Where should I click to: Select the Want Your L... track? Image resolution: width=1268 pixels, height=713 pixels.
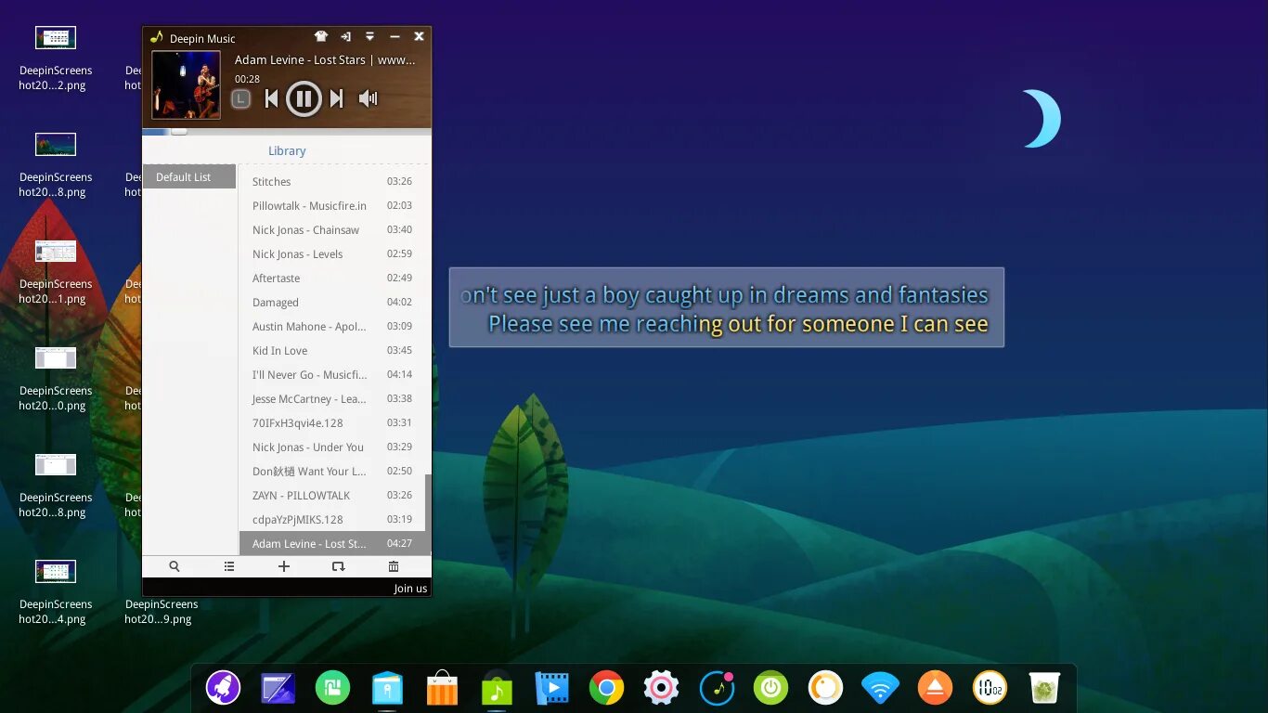click(331, 472)
